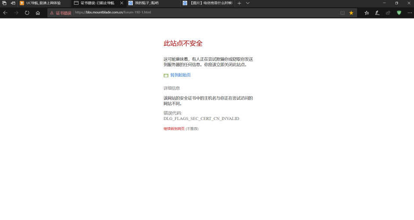
Task: Open the add notes pen icon
Action: (377, 13)
